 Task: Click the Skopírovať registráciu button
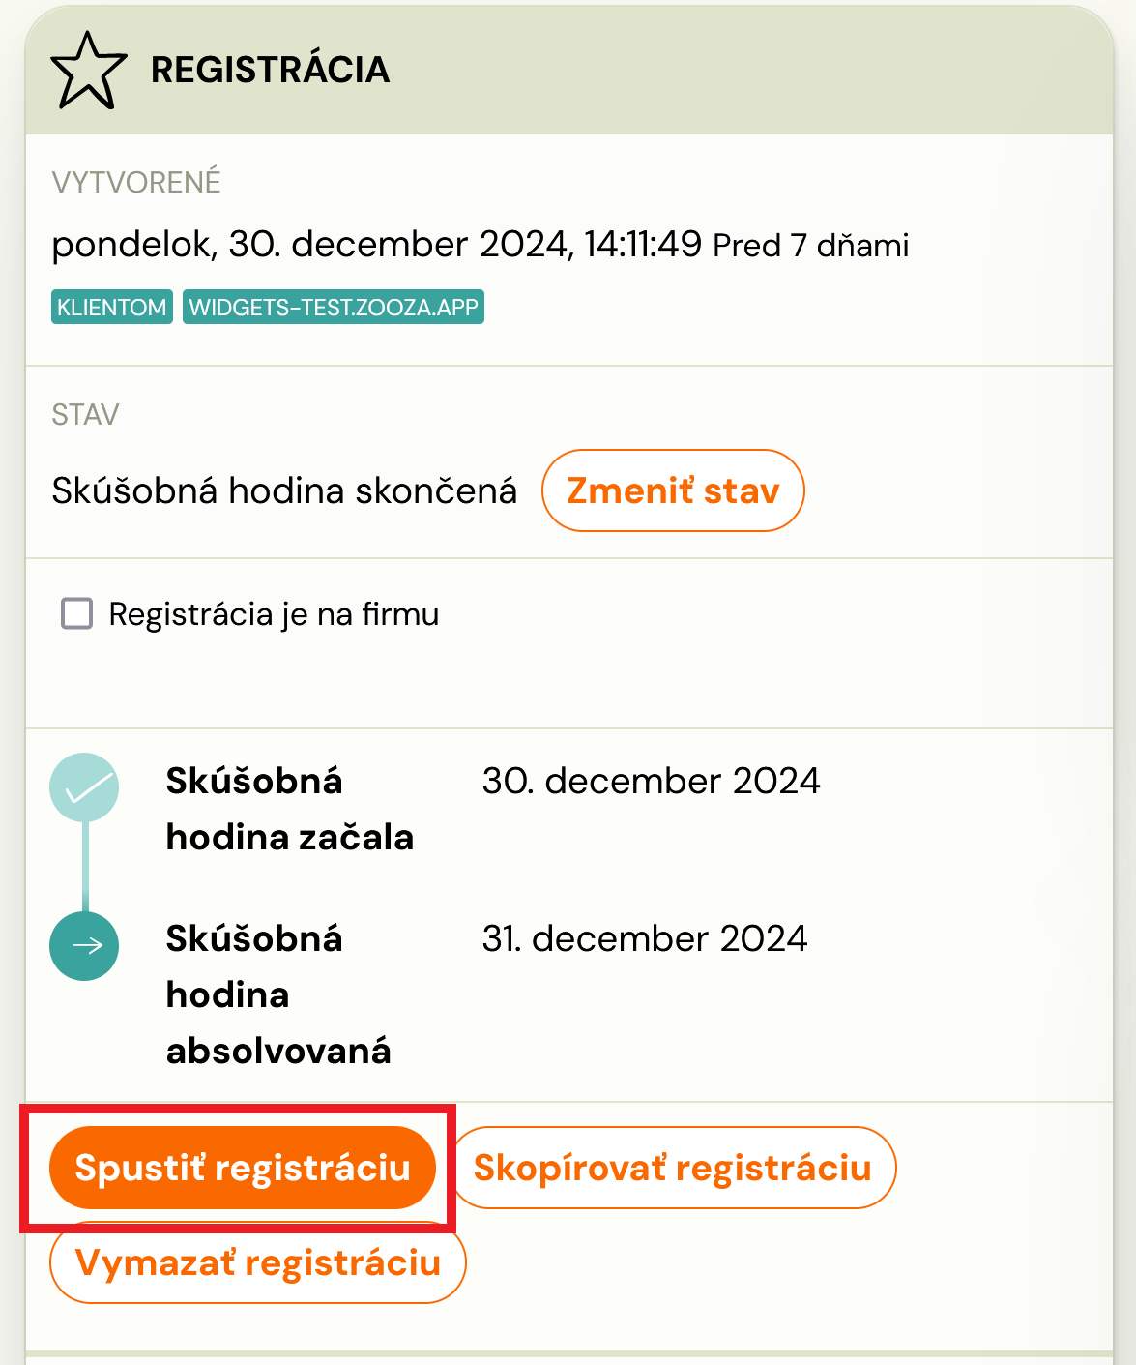pos(673,1168)
